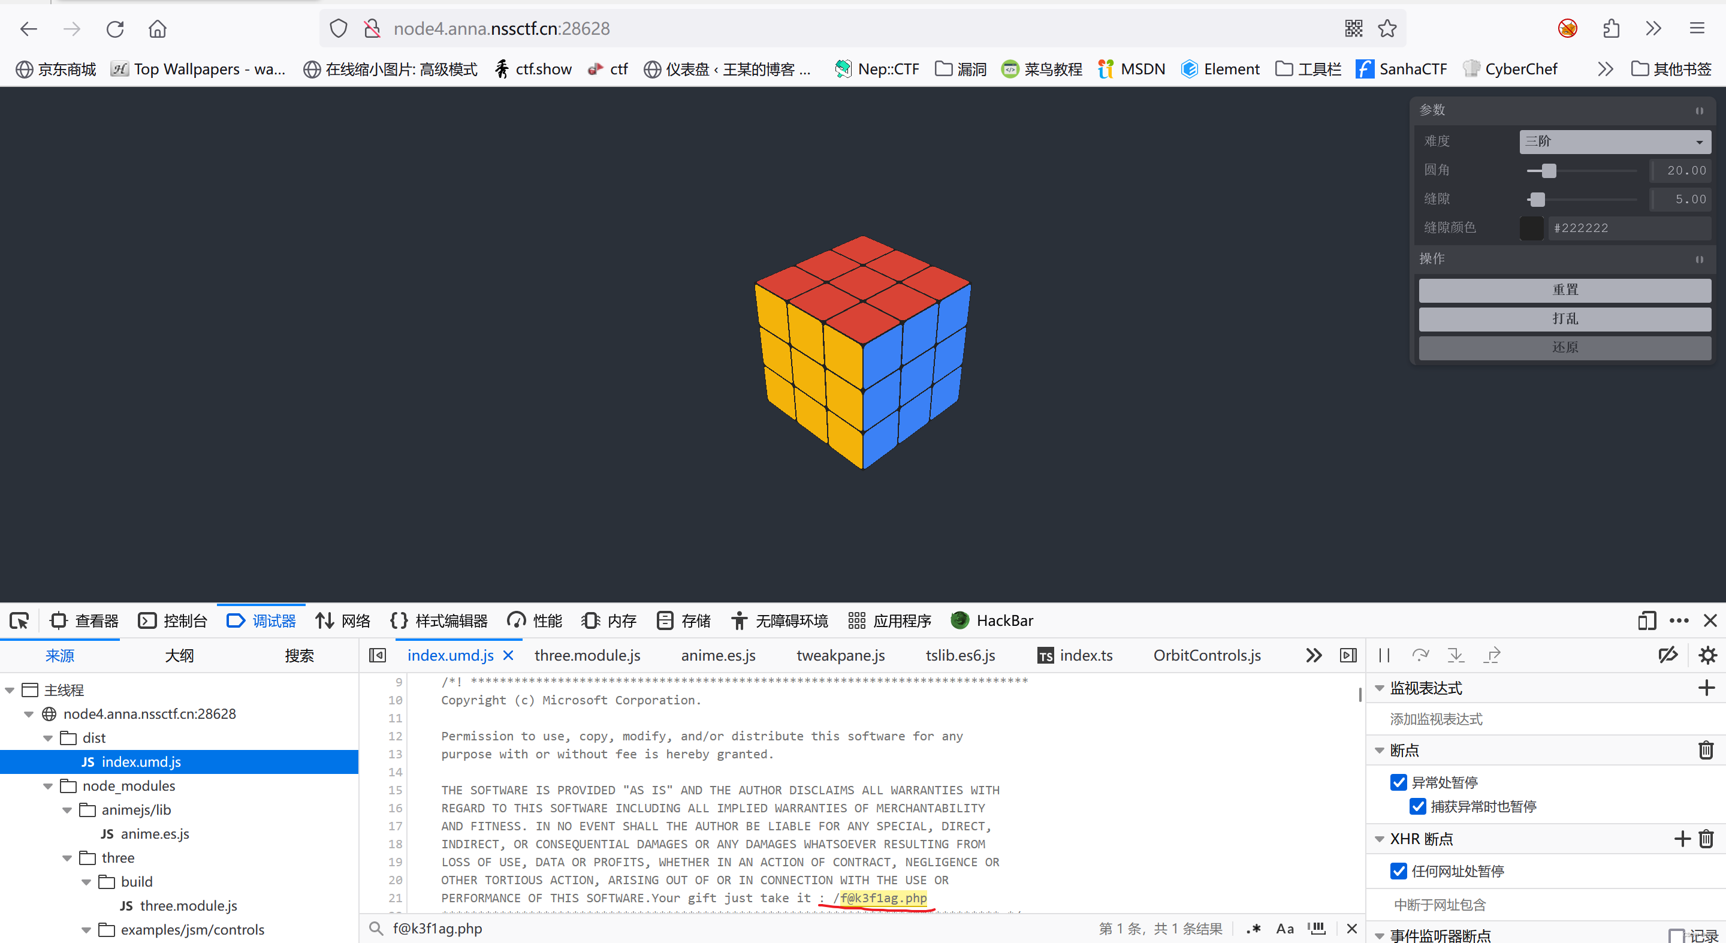The height and width of the screenshot is (943, 1726).
Task: Click the 打乱 button
Action: [1565, 318]
